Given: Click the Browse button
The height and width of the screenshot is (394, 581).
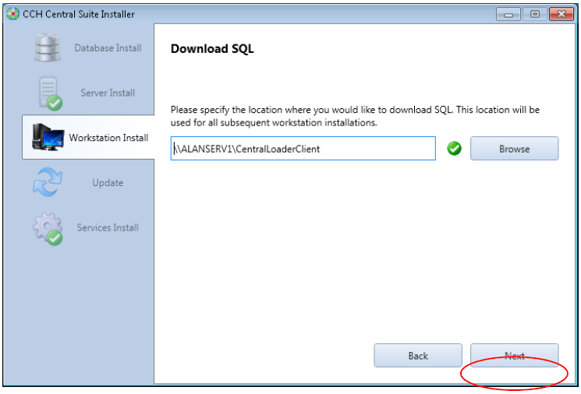Looking at the screenshot, I should pos(514,149).
